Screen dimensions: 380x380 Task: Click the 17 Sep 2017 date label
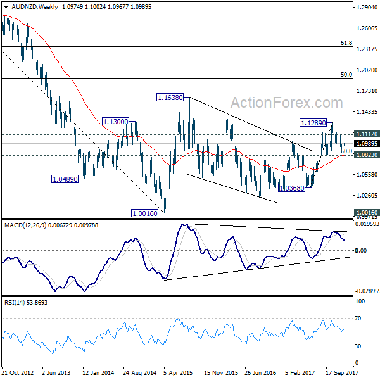pyautogui.click(x=341, y=372)
